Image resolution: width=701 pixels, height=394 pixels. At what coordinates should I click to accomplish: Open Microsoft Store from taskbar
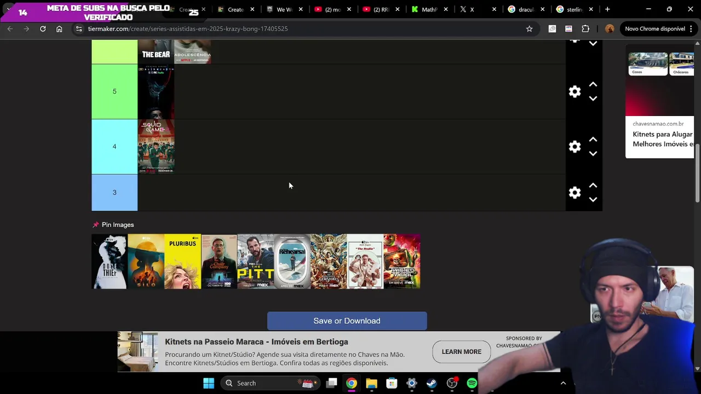(392, 383)
